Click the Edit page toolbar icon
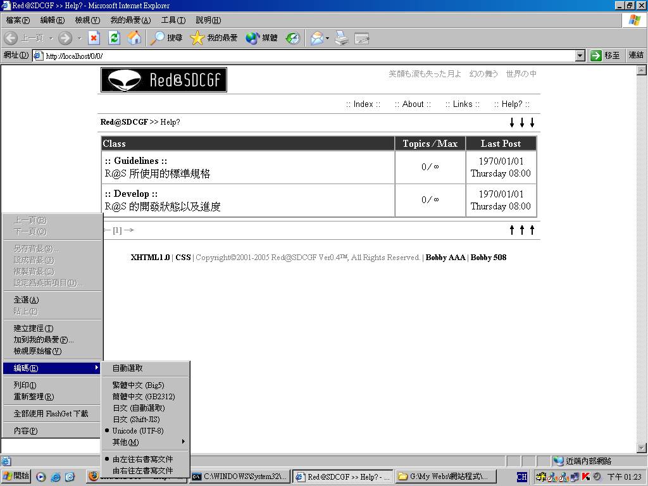This screenshot has height=486, width=648. 361,38
